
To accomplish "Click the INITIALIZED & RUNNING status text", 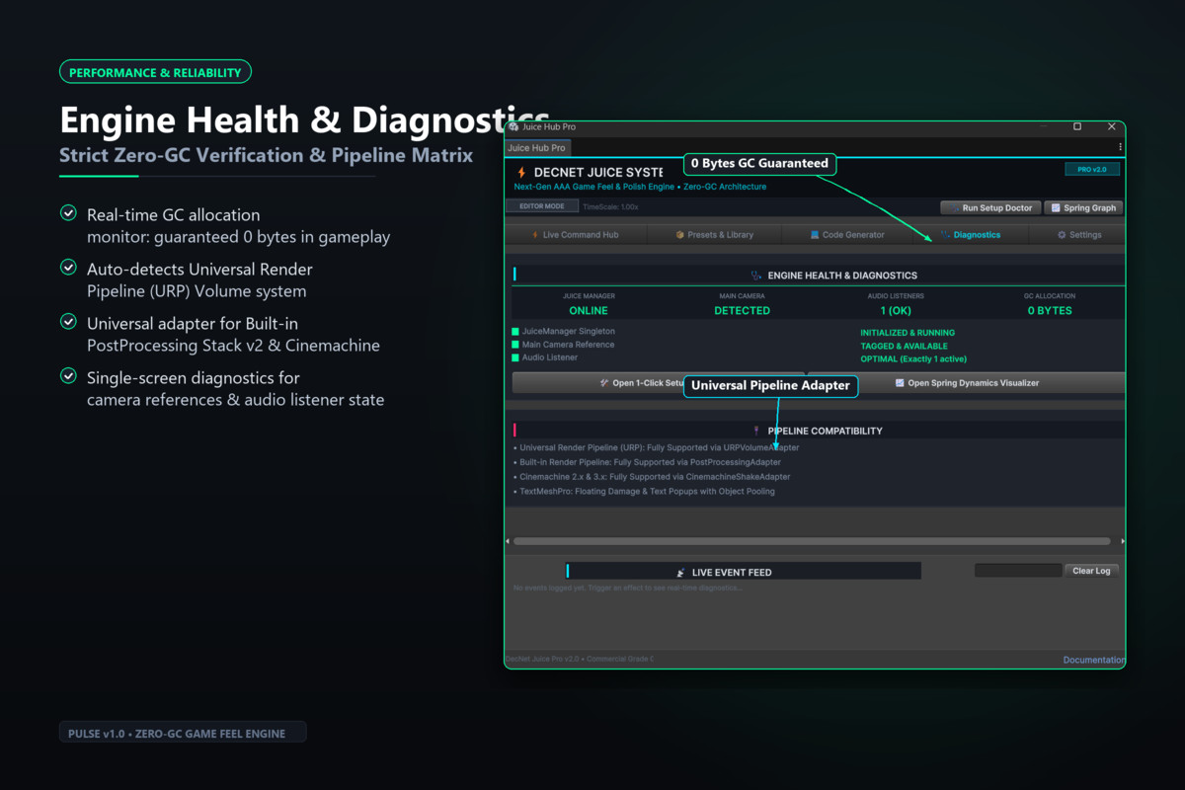I will pyautogui.click(x=908, y=333).
